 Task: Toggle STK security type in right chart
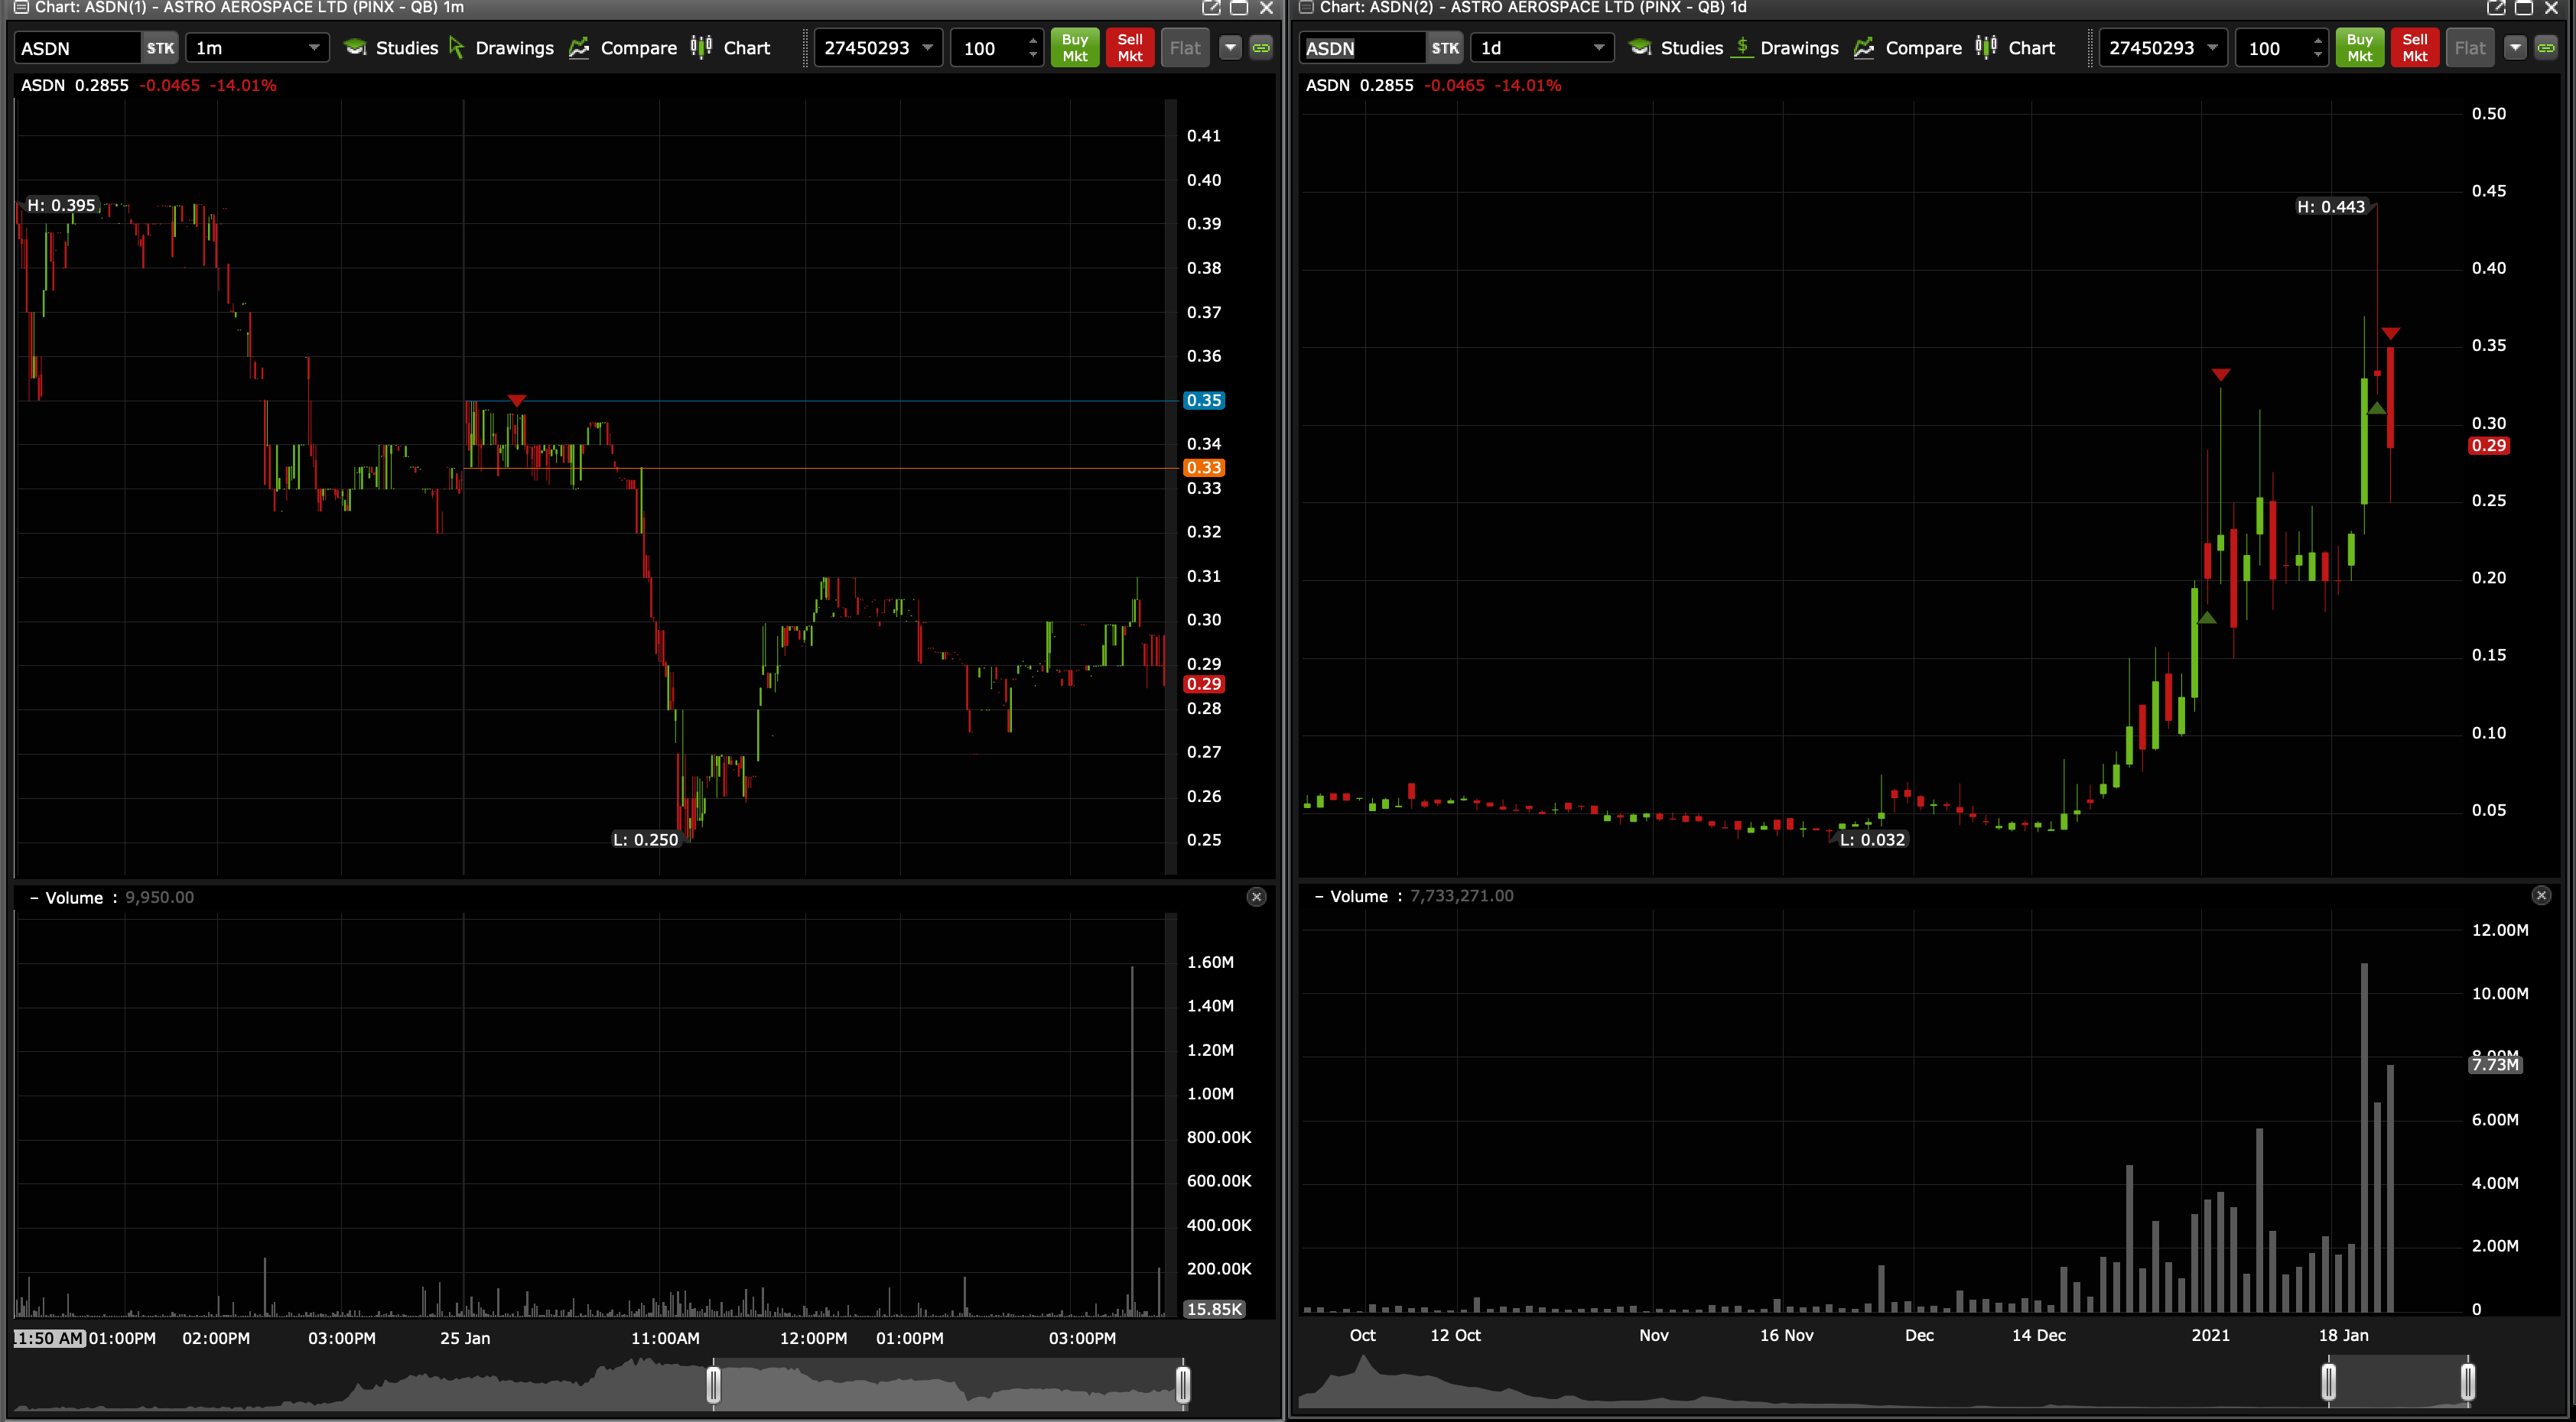click(1444, 48)
